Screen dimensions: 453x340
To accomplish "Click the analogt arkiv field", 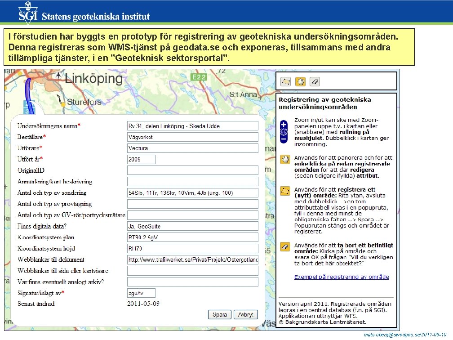I will tap(193, 282).
